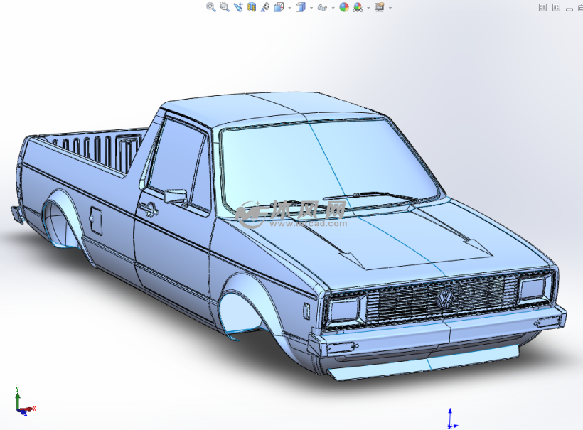This screenshot has width=583, height=430.
Task: Expand the View Orientation dropdown arrow
Action: coord(289,8)
